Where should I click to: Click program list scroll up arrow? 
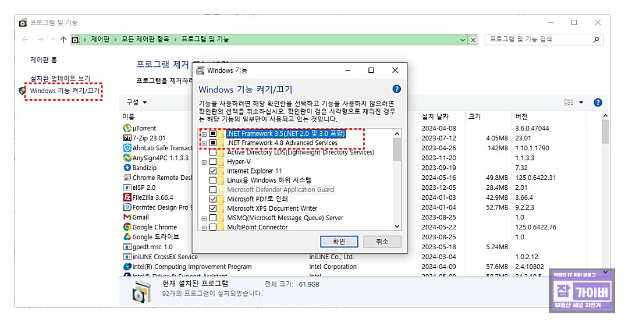pyautogui.click(x=605, y=116)
